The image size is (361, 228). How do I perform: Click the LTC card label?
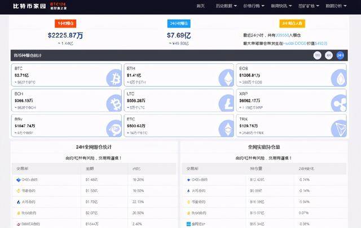point(130,94)
